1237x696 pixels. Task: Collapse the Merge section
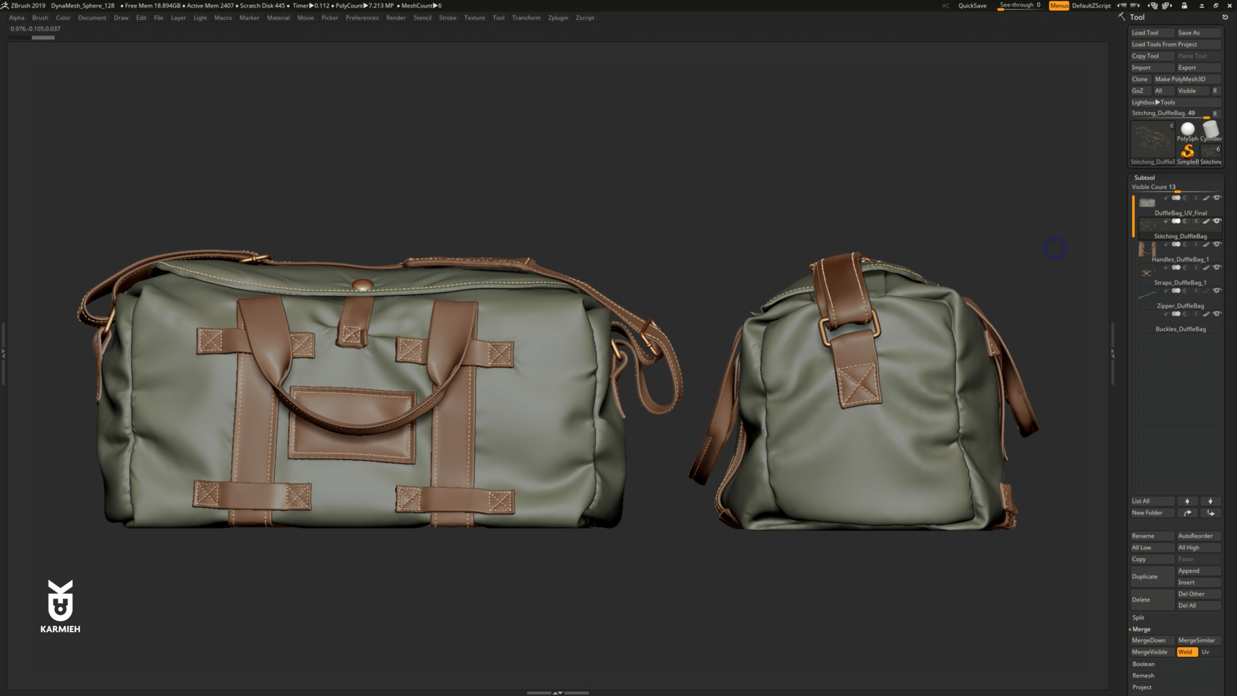1141,629
